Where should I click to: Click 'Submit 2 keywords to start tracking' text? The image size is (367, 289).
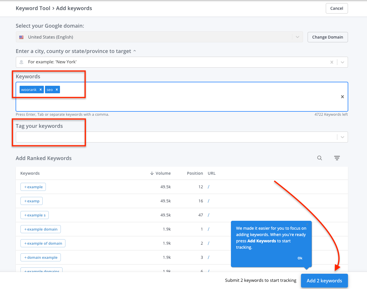click(261, 280)
